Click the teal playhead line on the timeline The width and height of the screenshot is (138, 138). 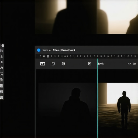click(x=98, y=98)
